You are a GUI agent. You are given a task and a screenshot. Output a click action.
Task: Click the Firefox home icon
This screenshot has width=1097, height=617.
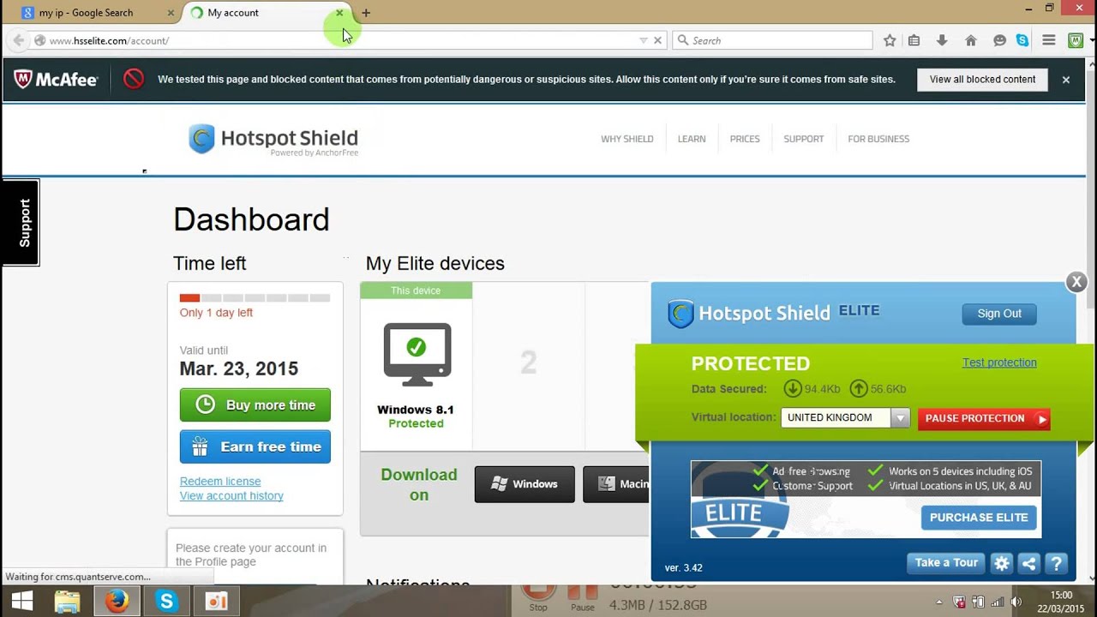click(x=971, y=40)
